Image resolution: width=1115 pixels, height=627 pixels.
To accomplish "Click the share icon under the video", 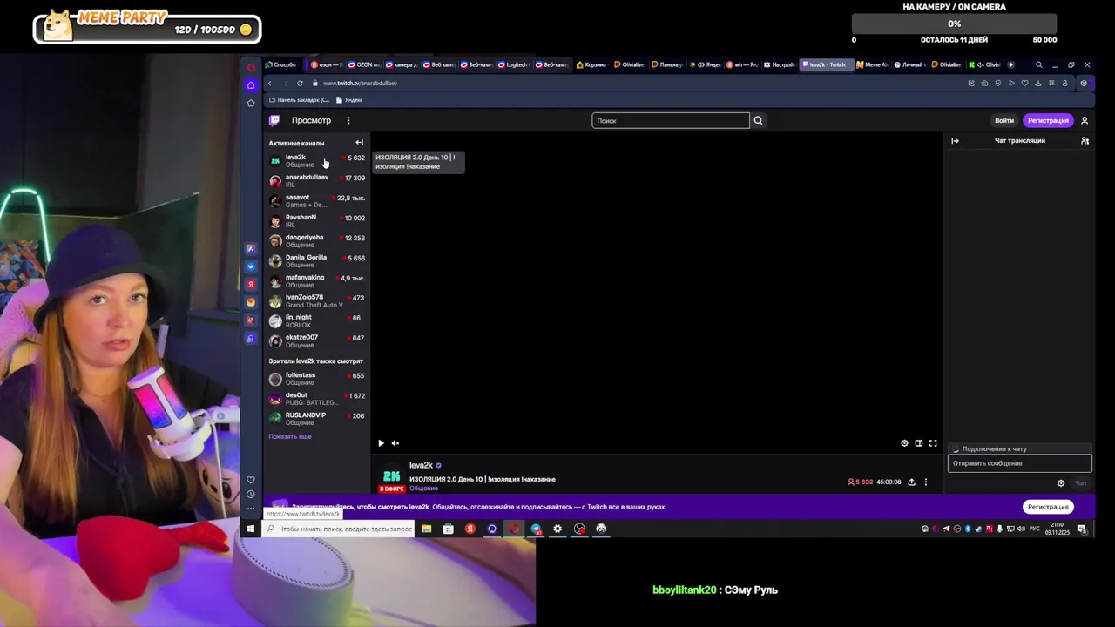I will 911,482.
